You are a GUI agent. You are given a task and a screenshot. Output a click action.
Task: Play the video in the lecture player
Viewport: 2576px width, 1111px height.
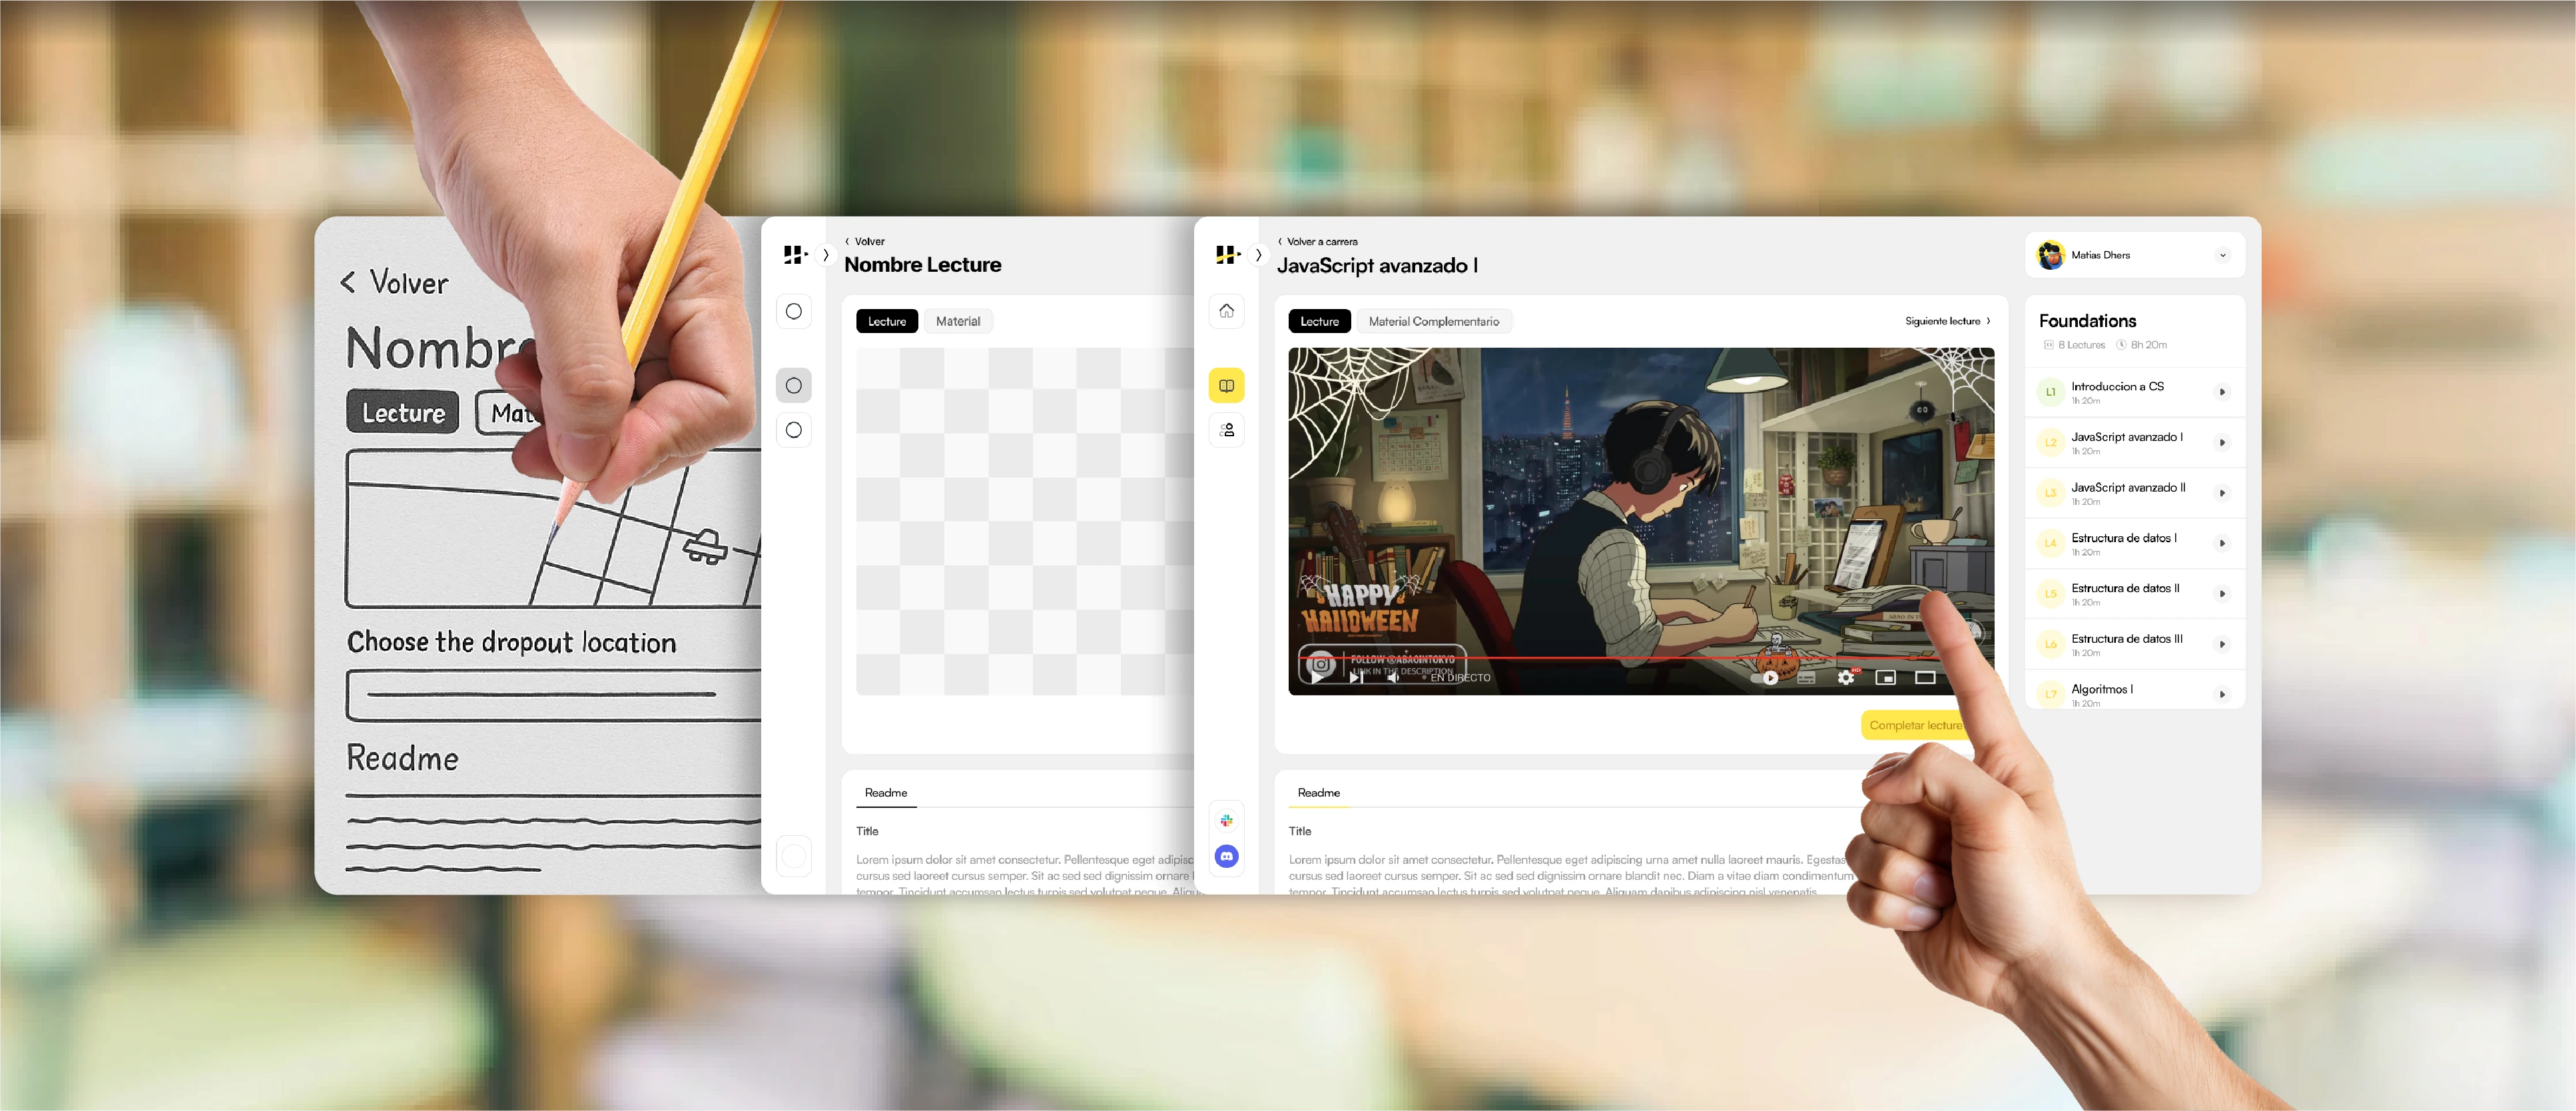click(1318, 677)
